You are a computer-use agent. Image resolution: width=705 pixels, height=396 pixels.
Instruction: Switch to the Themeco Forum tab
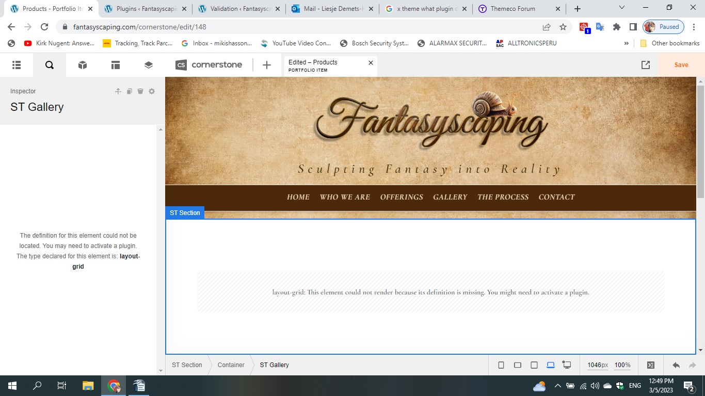coord(513,9)
